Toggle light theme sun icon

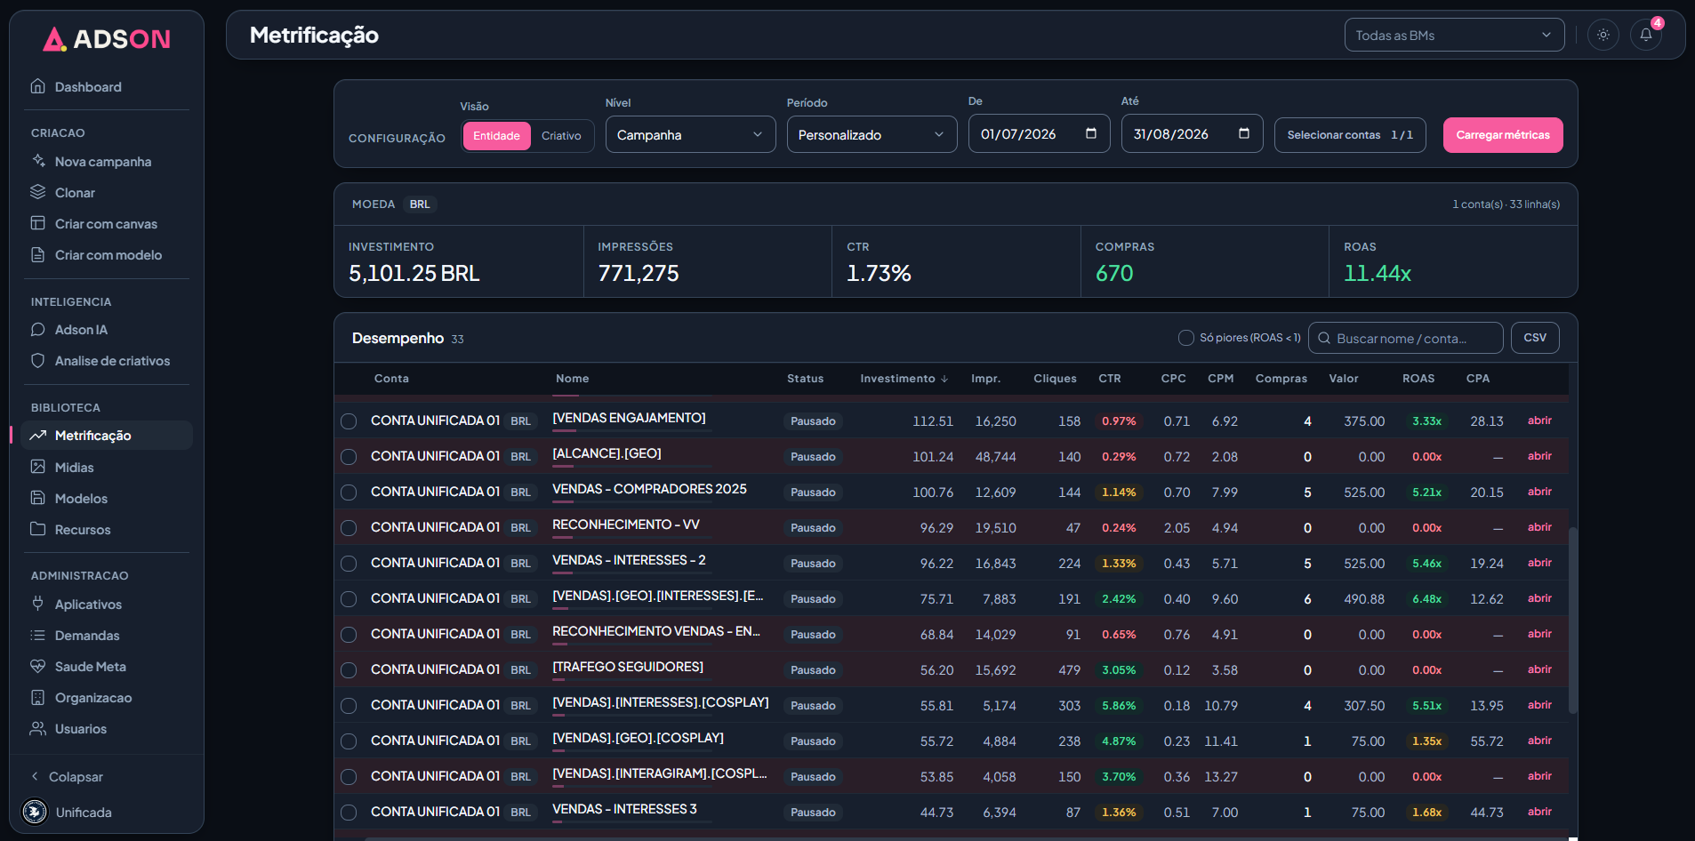click(x=1603, y=35)
